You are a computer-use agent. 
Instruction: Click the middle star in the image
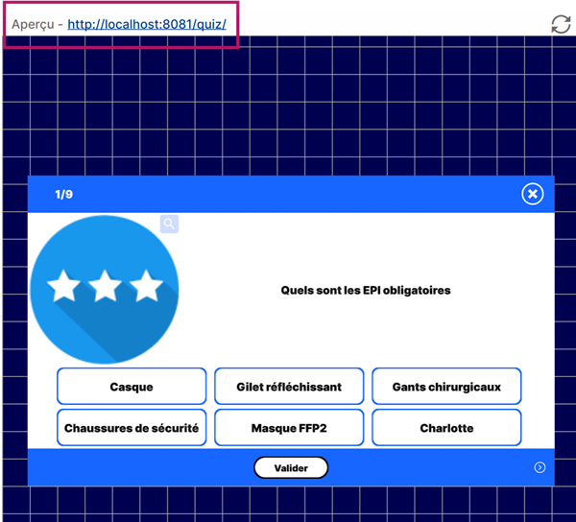(x=105, y=285)
